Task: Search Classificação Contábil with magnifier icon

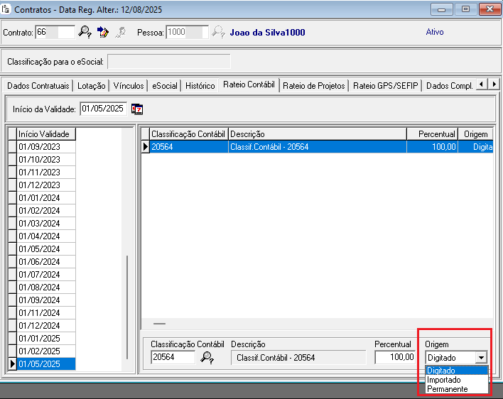Action: pyautogui.click(x=207, y=358)
